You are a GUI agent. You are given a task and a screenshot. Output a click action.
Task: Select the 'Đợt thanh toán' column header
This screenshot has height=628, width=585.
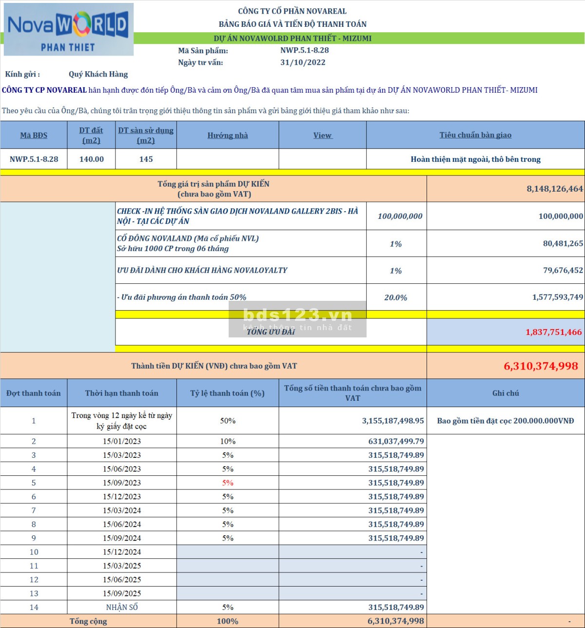34,393
